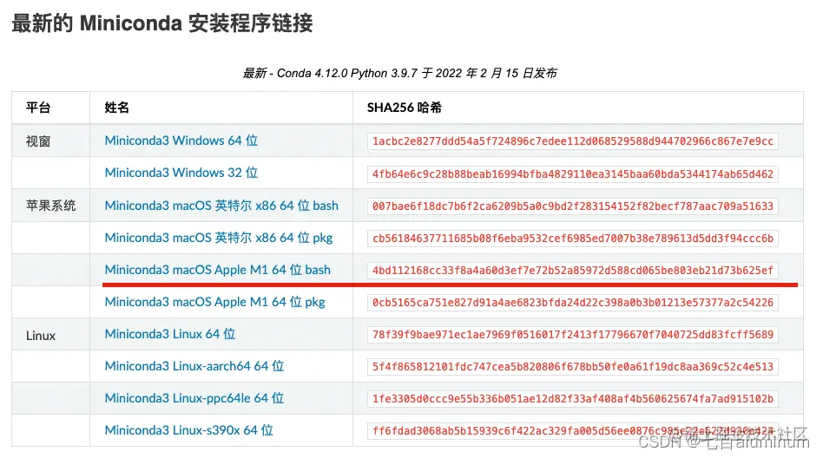The image size is (823, 458).
Task: Open Miniconda3 Linux-s390x 64 位 link
Action: click(x=189, y=430)
